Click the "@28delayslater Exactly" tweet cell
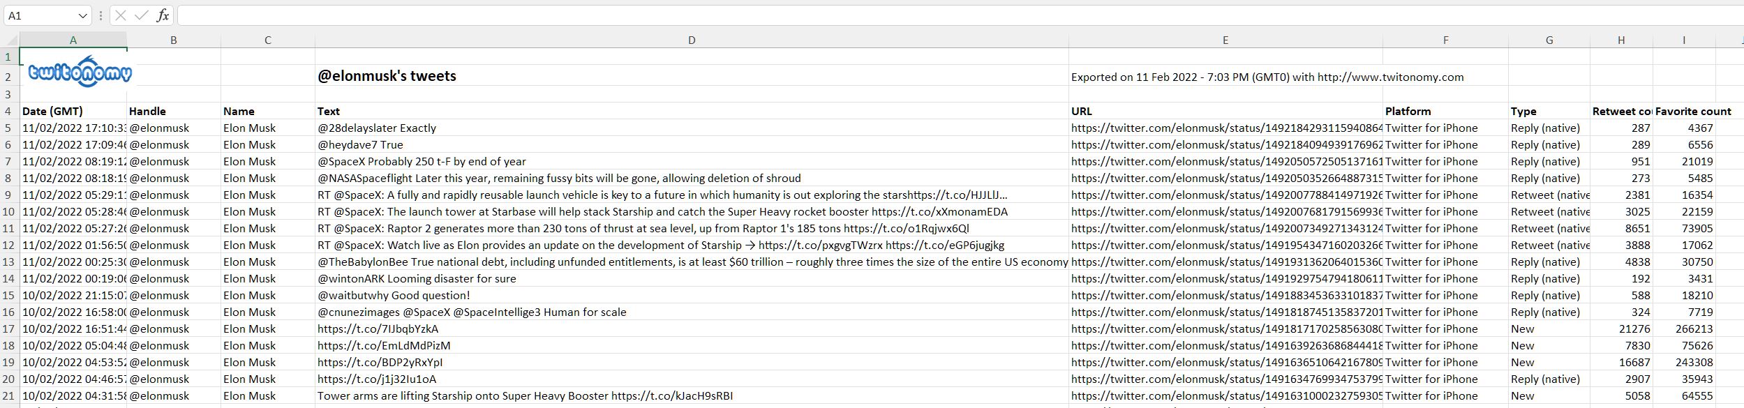Screen dimensions: 1744x408 (x=692, y=128)
